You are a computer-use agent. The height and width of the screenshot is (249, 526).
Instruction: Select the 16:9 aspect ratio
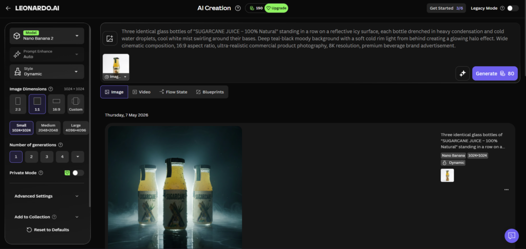click(x=57, y=104)
